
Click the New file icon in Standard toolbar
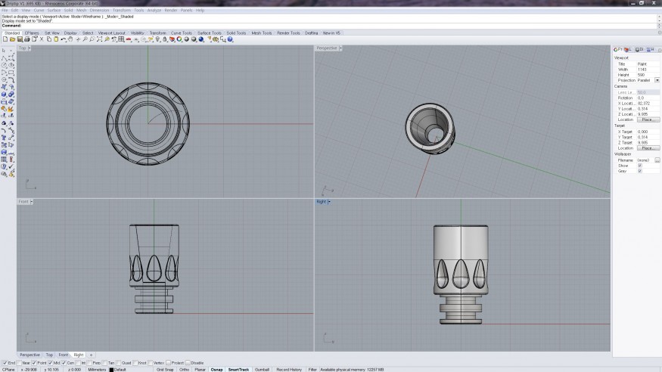tap(5, 39)
